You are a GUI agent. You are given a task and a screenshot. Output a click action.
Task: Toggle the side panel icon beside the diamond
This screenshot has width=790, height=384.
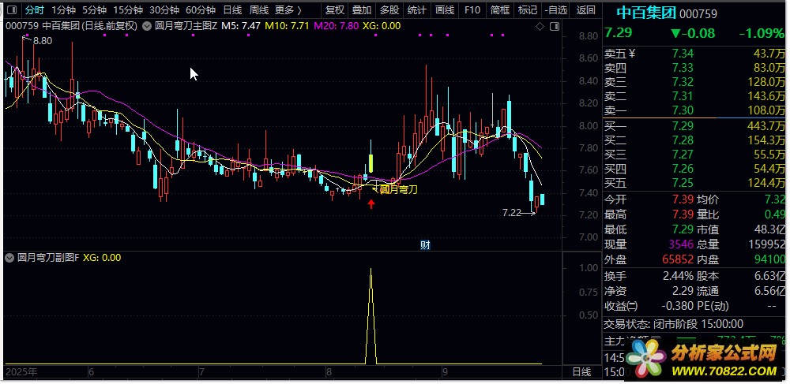click(x=555, y=27)
